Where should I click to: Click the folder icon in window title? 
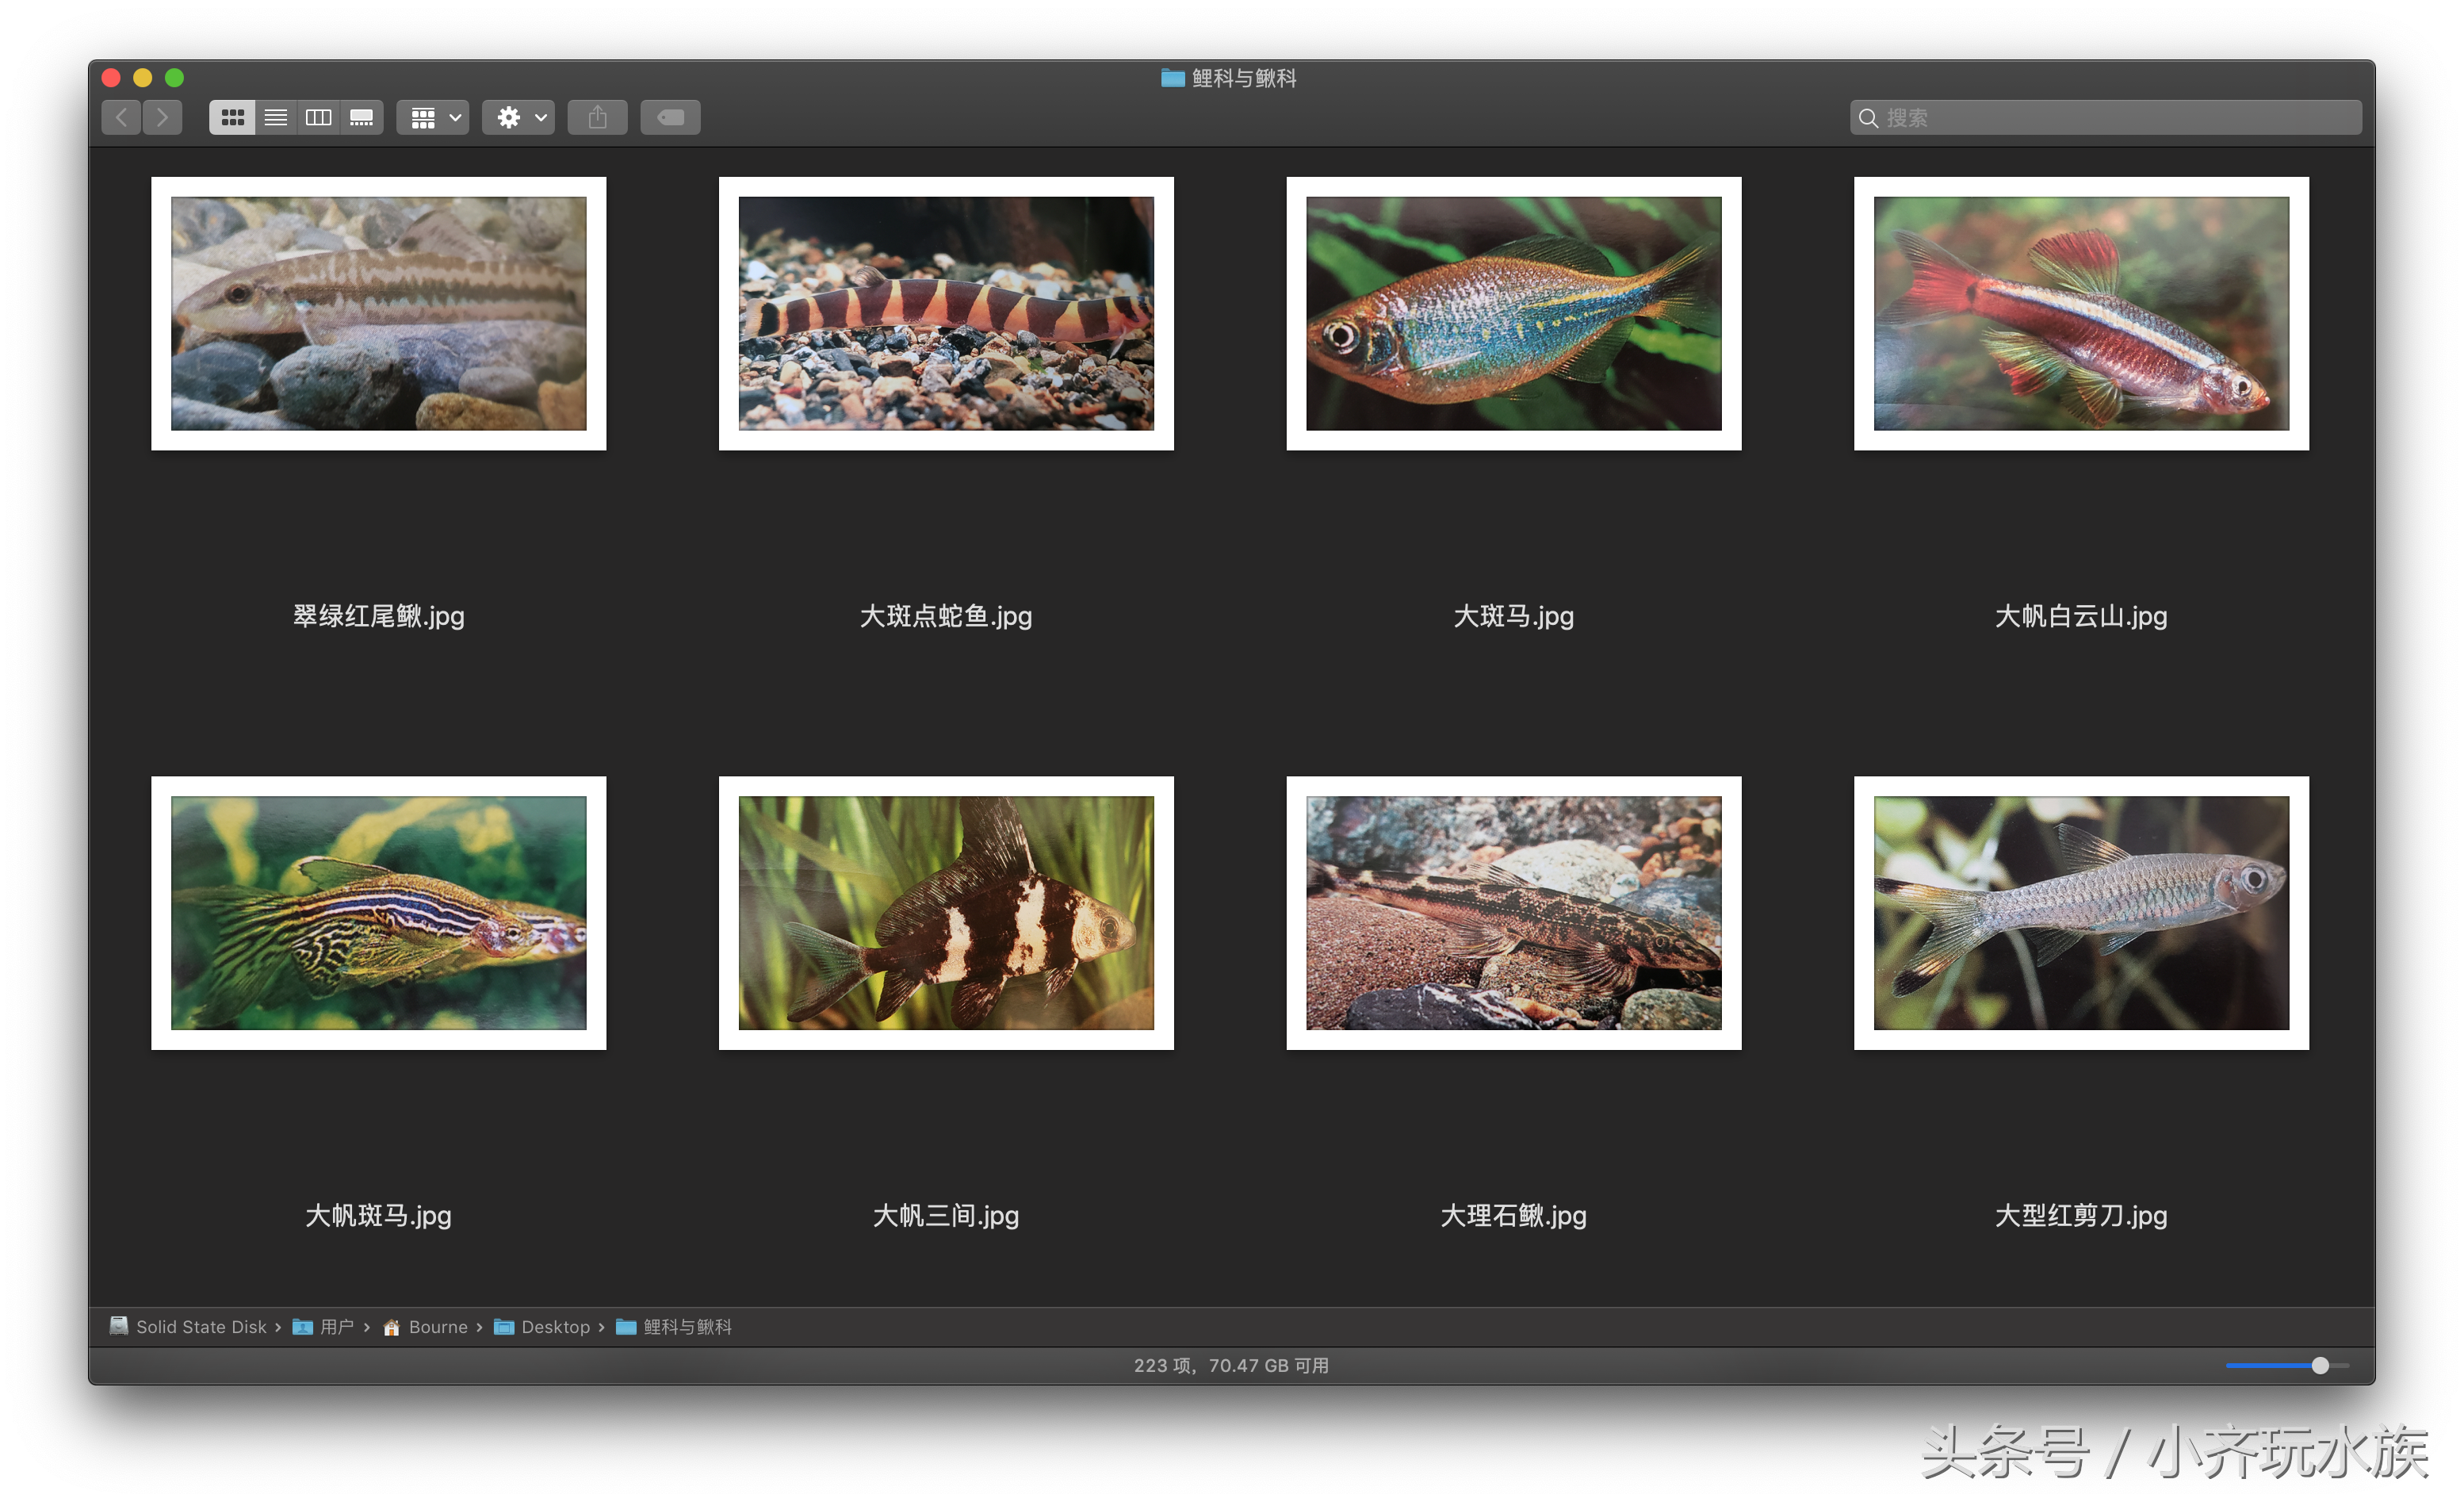coord(1173,78)
